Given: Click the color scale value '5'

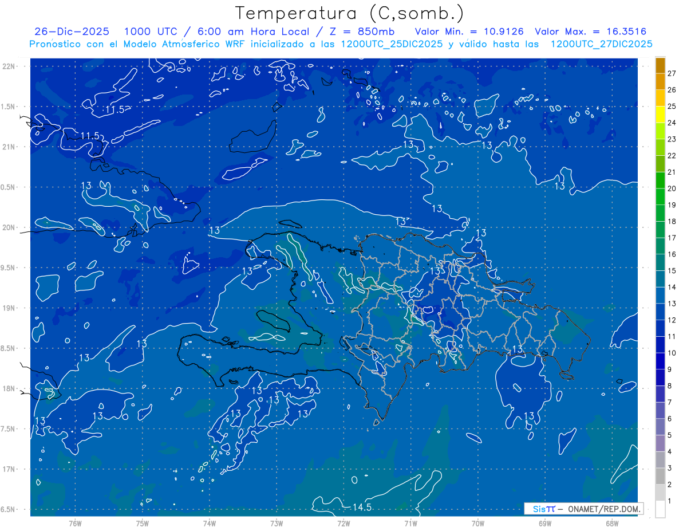Looking at the screenshot, I should tap(670, 435).
